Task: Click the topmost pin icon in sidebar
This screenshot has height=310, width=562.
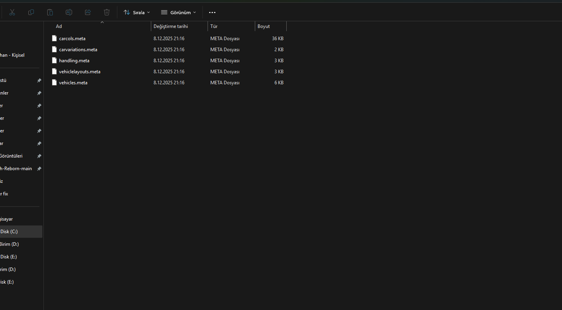Action: [x=39, y=80]
